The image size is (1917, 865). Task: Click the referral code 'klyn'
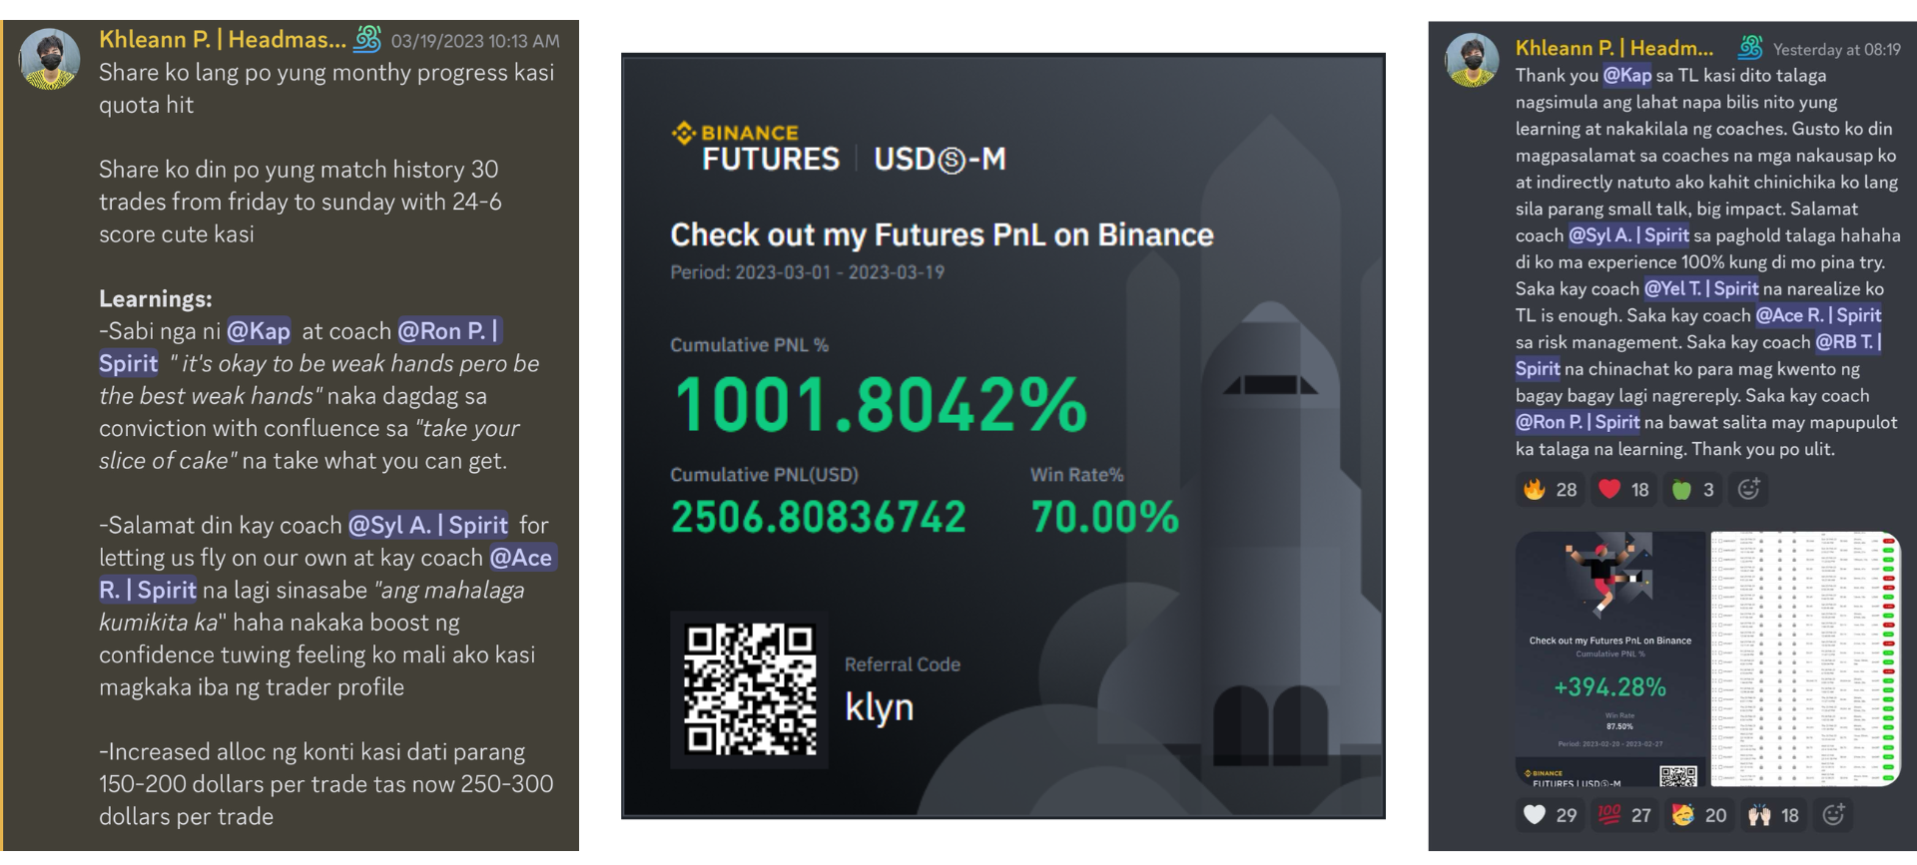[x=880, y=707]
